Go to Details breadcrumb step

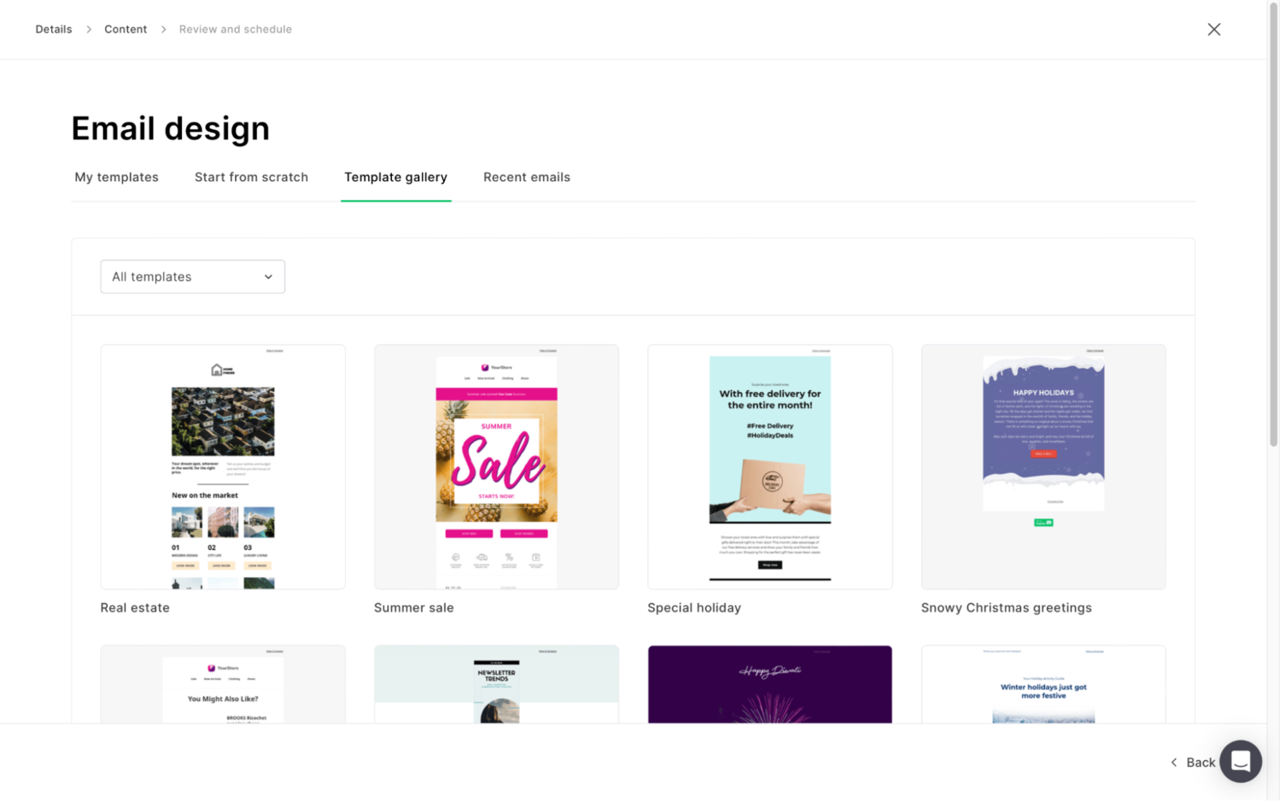tap(54, 29)
